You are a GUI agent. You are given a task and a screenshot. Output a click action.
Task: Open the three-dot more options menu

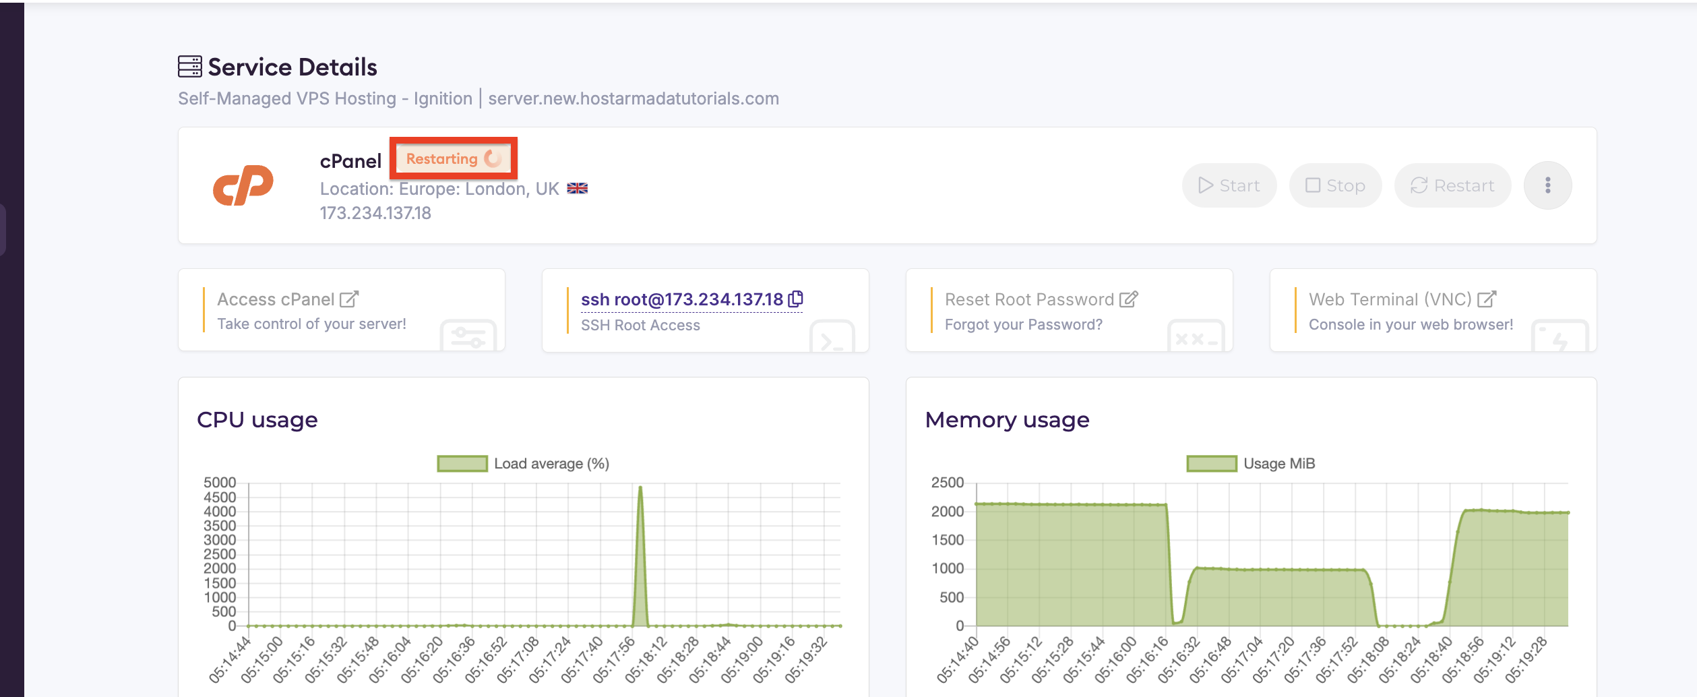pos(1547,185)
